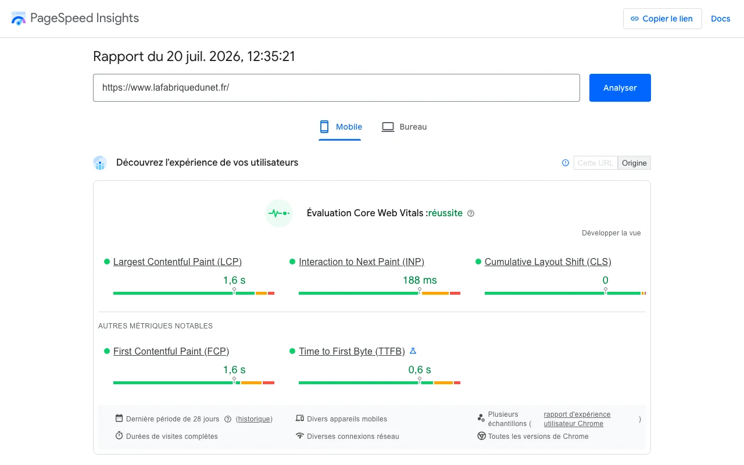This screenshot has width=744, height=465.
Task: Click the Durées de visites complètes text
Action: [172, 437]
